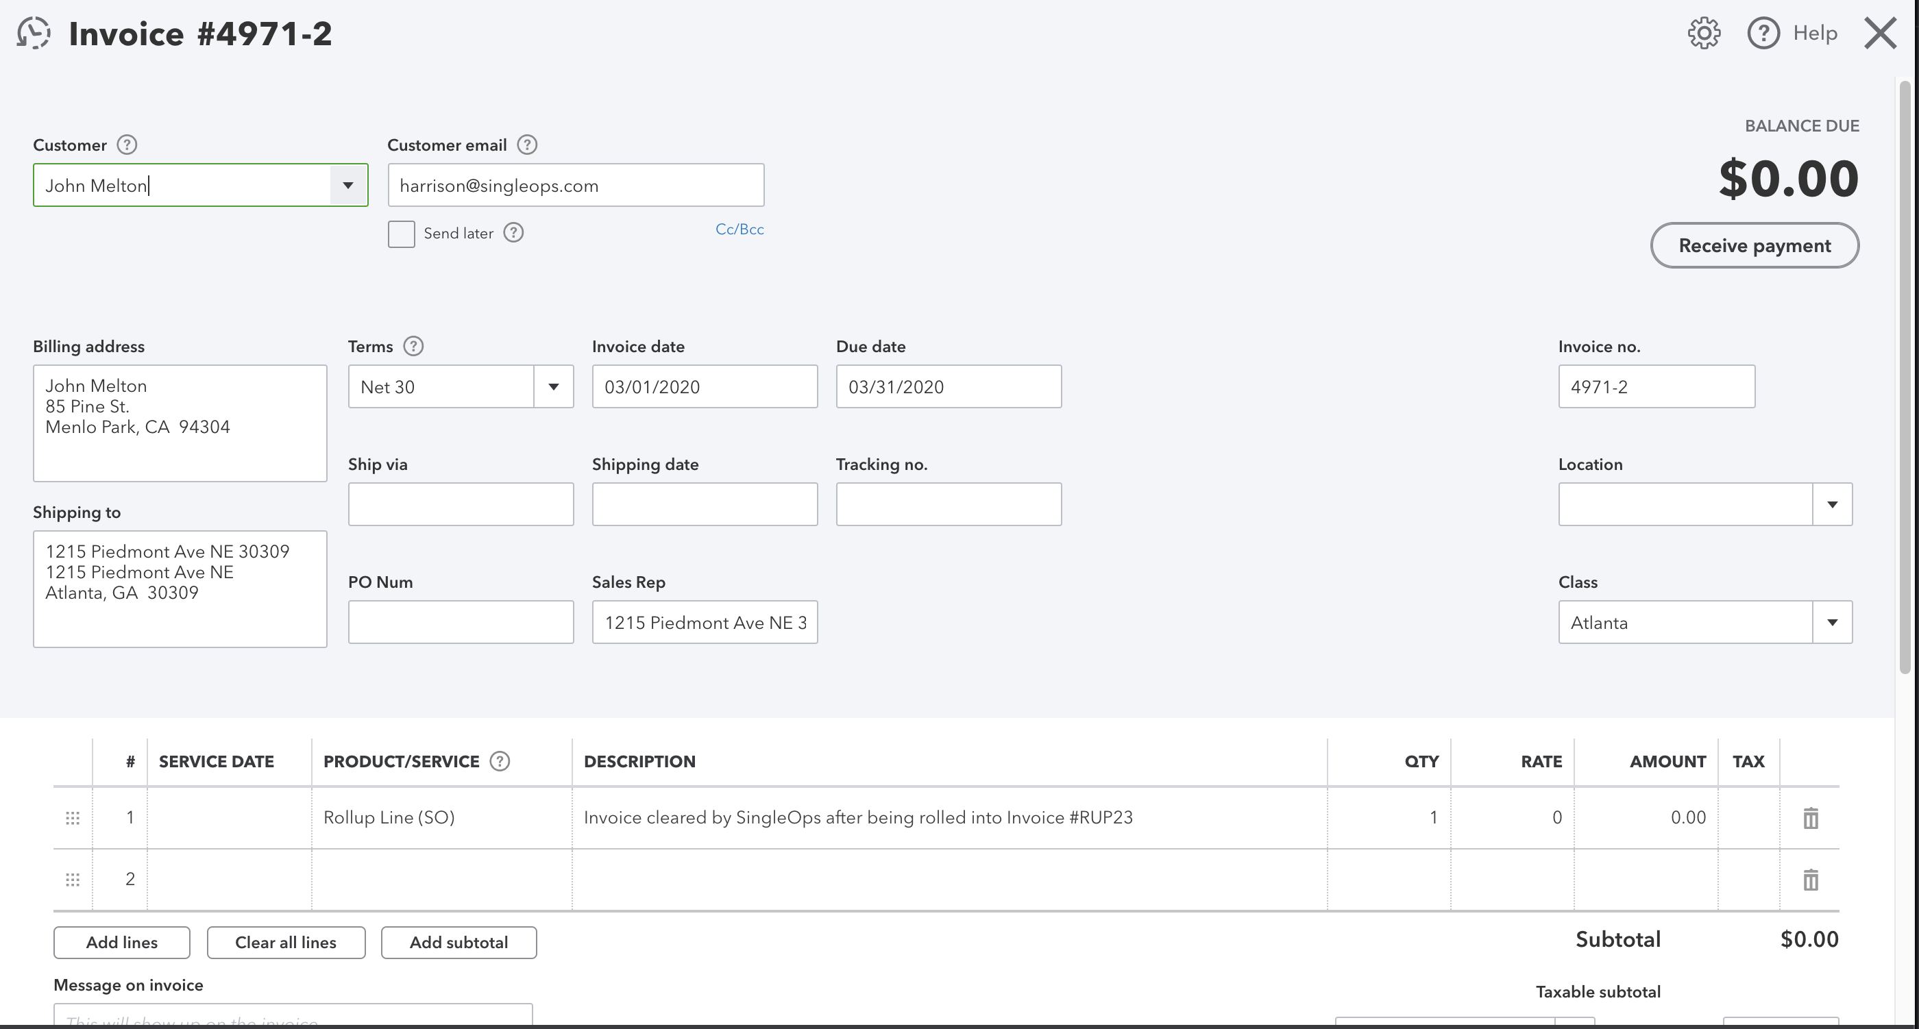The image size is (1919, 1029).
Task: Open invoice settings via the gear icon
Action: pyautogui.click(x=1704, y=33)
